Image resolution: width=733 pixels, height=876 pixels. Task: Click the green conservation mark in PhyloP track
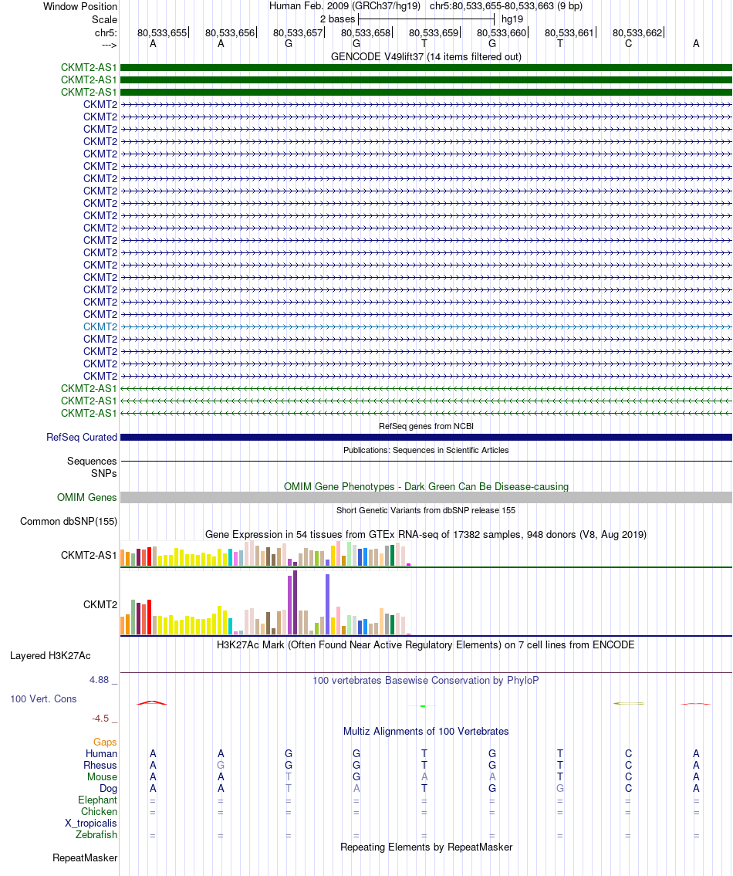pyautogui.click(x=423, y=706)
